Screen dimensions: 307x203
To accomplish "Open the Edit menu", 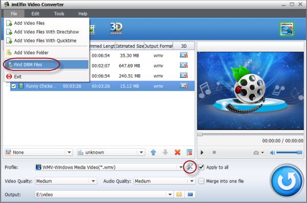I will point(35,14).
